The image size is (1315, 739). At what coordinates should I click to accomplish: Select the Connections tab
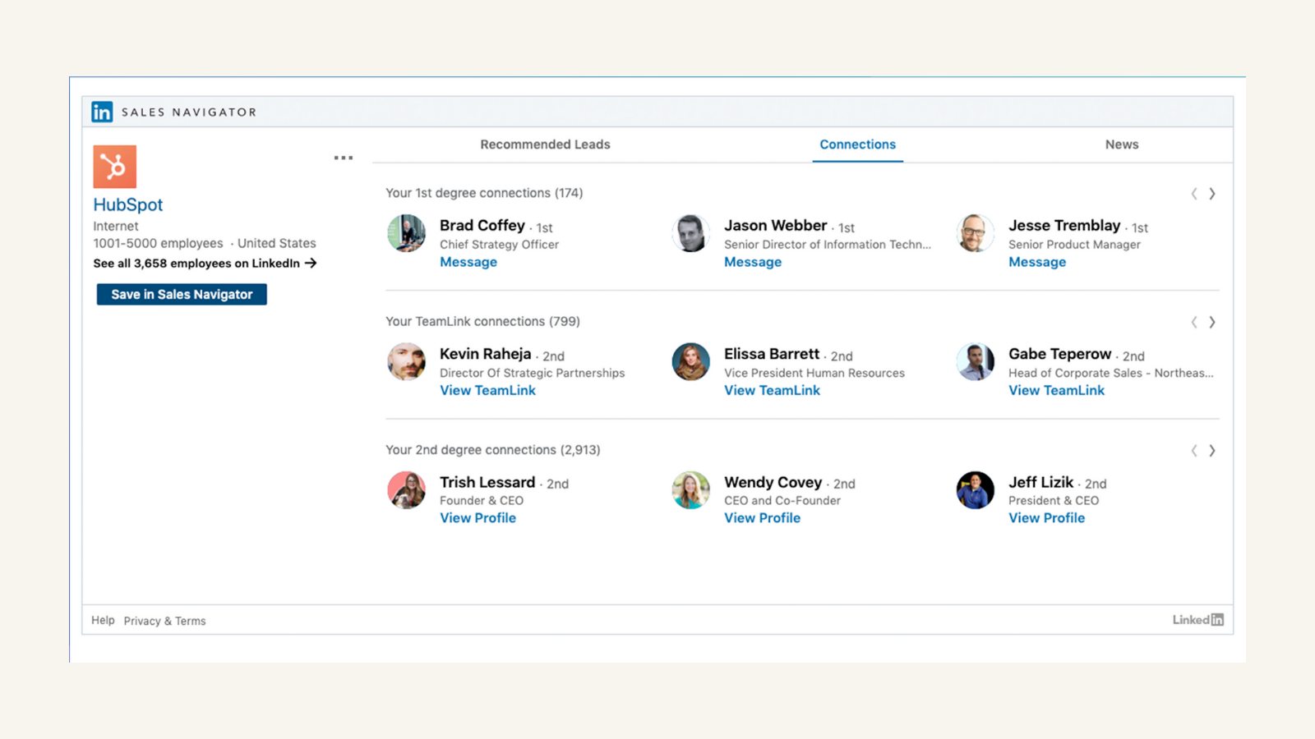click(x=857, y=144)
